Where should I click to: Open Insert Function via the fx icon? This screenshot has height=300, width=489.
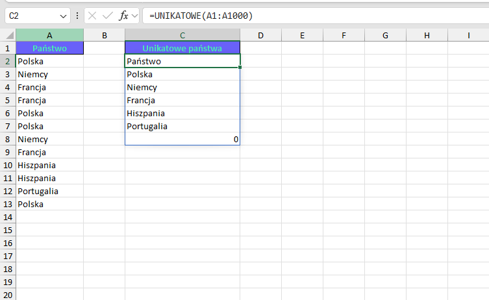123,15
